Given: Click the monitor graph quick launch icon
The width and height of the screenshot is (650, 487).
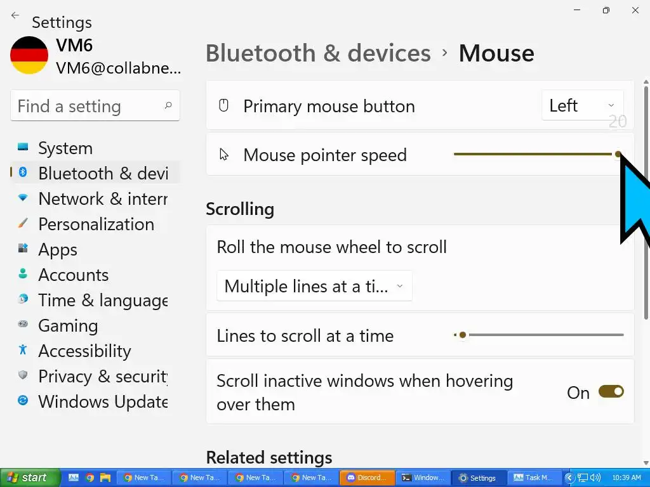Looking at the screenshot, I should 74,477.
